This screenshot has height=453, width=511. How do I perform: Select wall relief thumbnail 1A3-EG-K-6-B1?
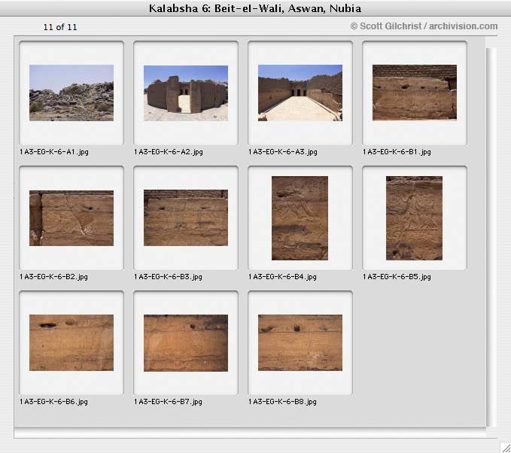pyautogui.click(x=415, y=93)
